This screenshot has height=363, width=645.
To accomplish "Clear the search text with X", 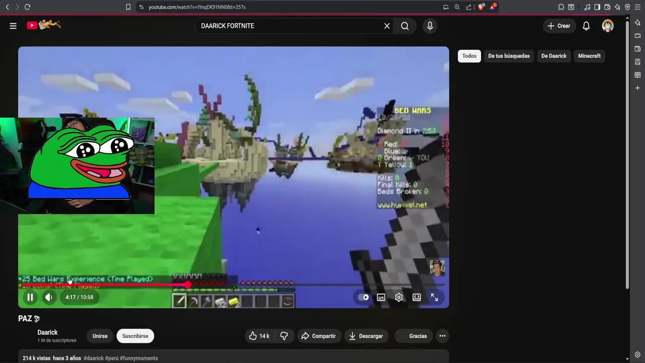I will coord(387,26).
